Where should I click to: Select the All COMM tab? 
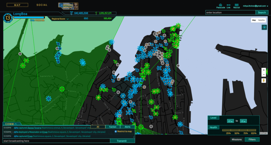[98, 127]
